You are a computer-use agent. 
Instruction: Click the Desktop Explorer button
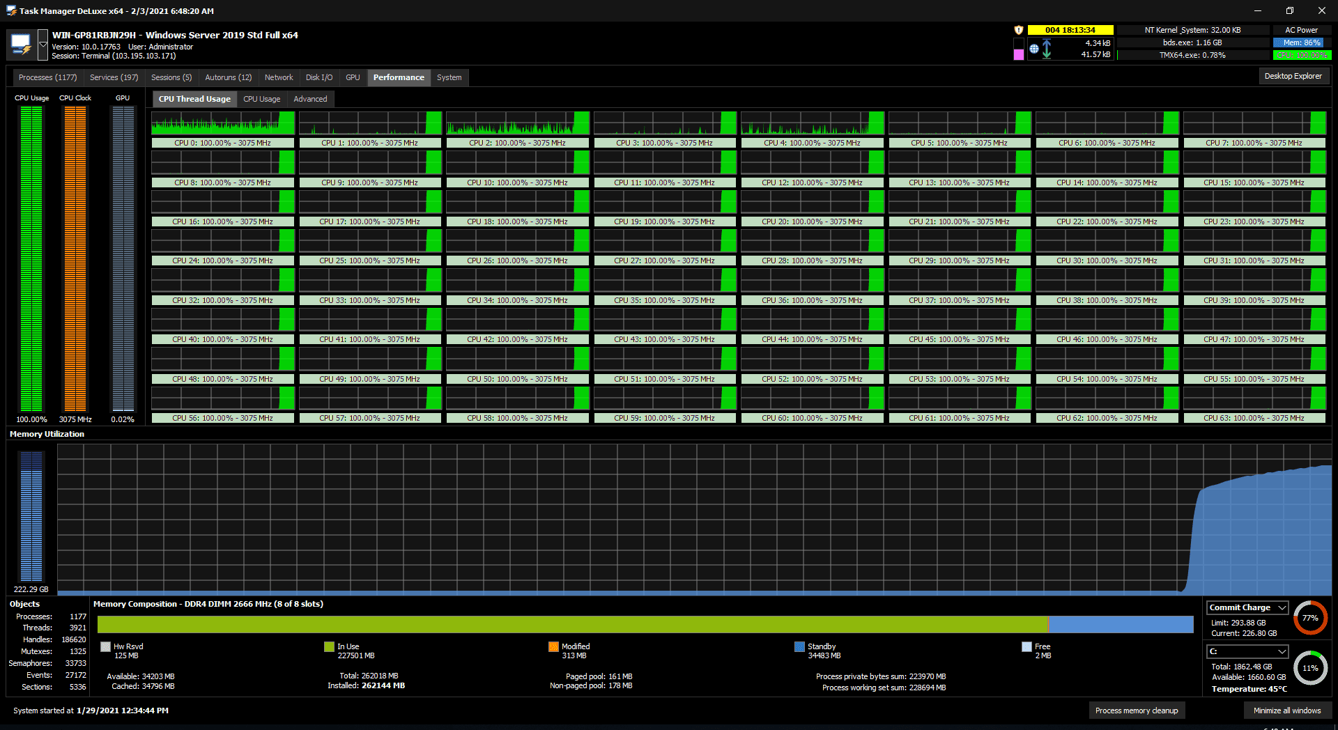[x=1293, y=76]
